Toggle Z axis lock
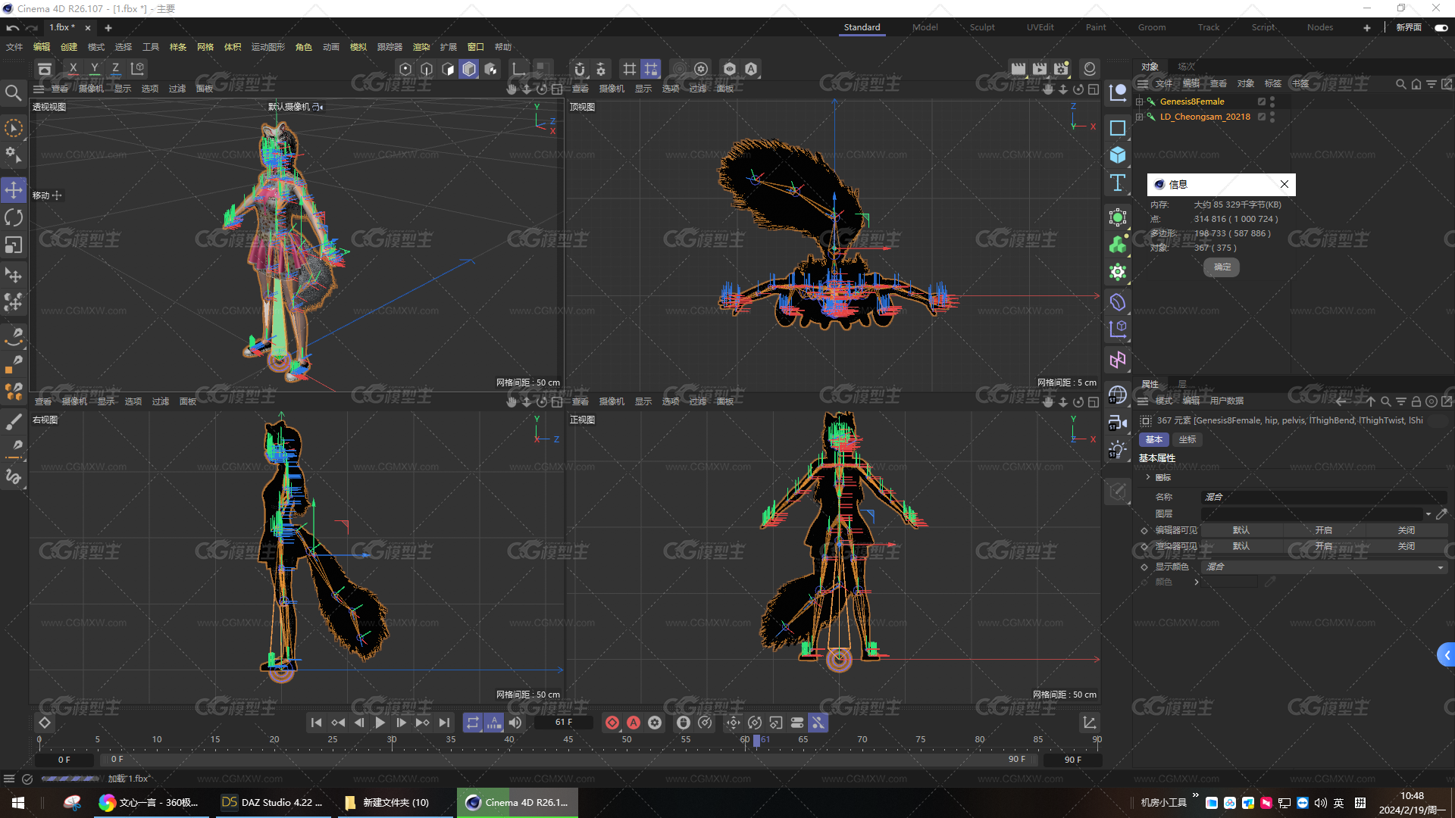 115,69
